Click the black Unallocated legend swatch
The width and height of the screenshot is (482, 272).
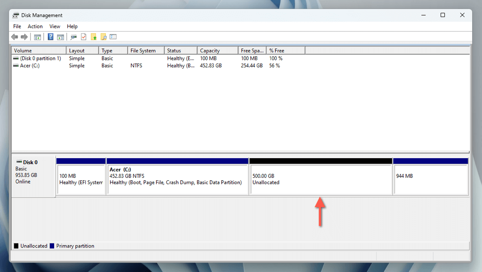pyautogui.click(x=16, y=246)
